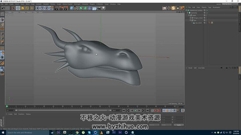Screen dimensions: 241x135
Task: Switch to Texture mode checker icon
Action: pyautogui.click(x=2, y=24)
